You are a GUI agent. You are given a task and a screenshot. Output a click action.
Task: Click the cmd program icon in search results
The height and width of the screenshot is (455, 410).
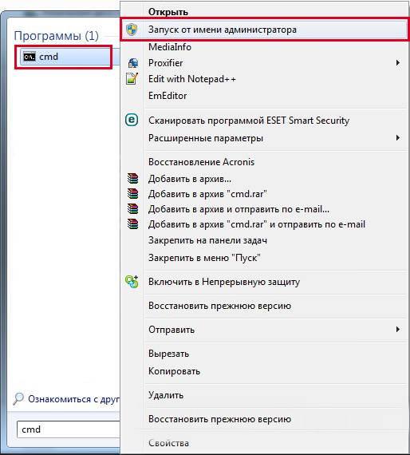click(30, 57)
